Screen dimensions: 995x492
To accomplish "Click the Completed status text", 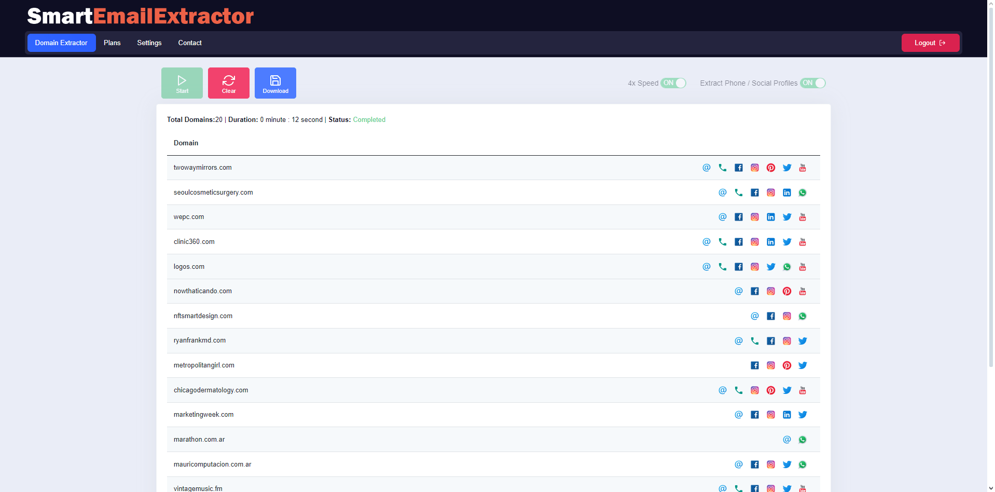I will (369, 120).
